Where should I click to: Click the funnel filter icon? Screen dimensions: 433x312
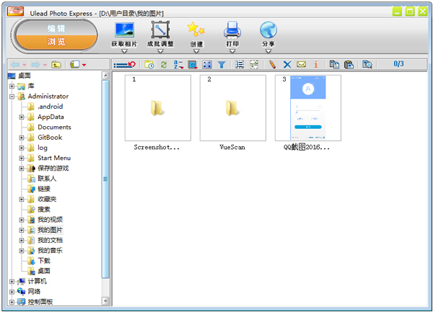[x=222, y=65]
